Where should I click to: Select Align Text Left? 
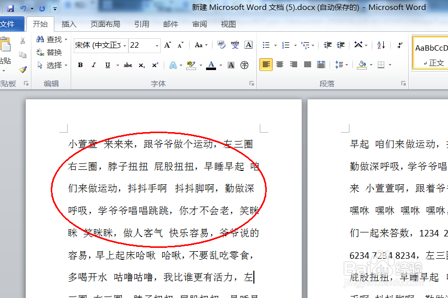pyautogui.click(x=266, y=65)
